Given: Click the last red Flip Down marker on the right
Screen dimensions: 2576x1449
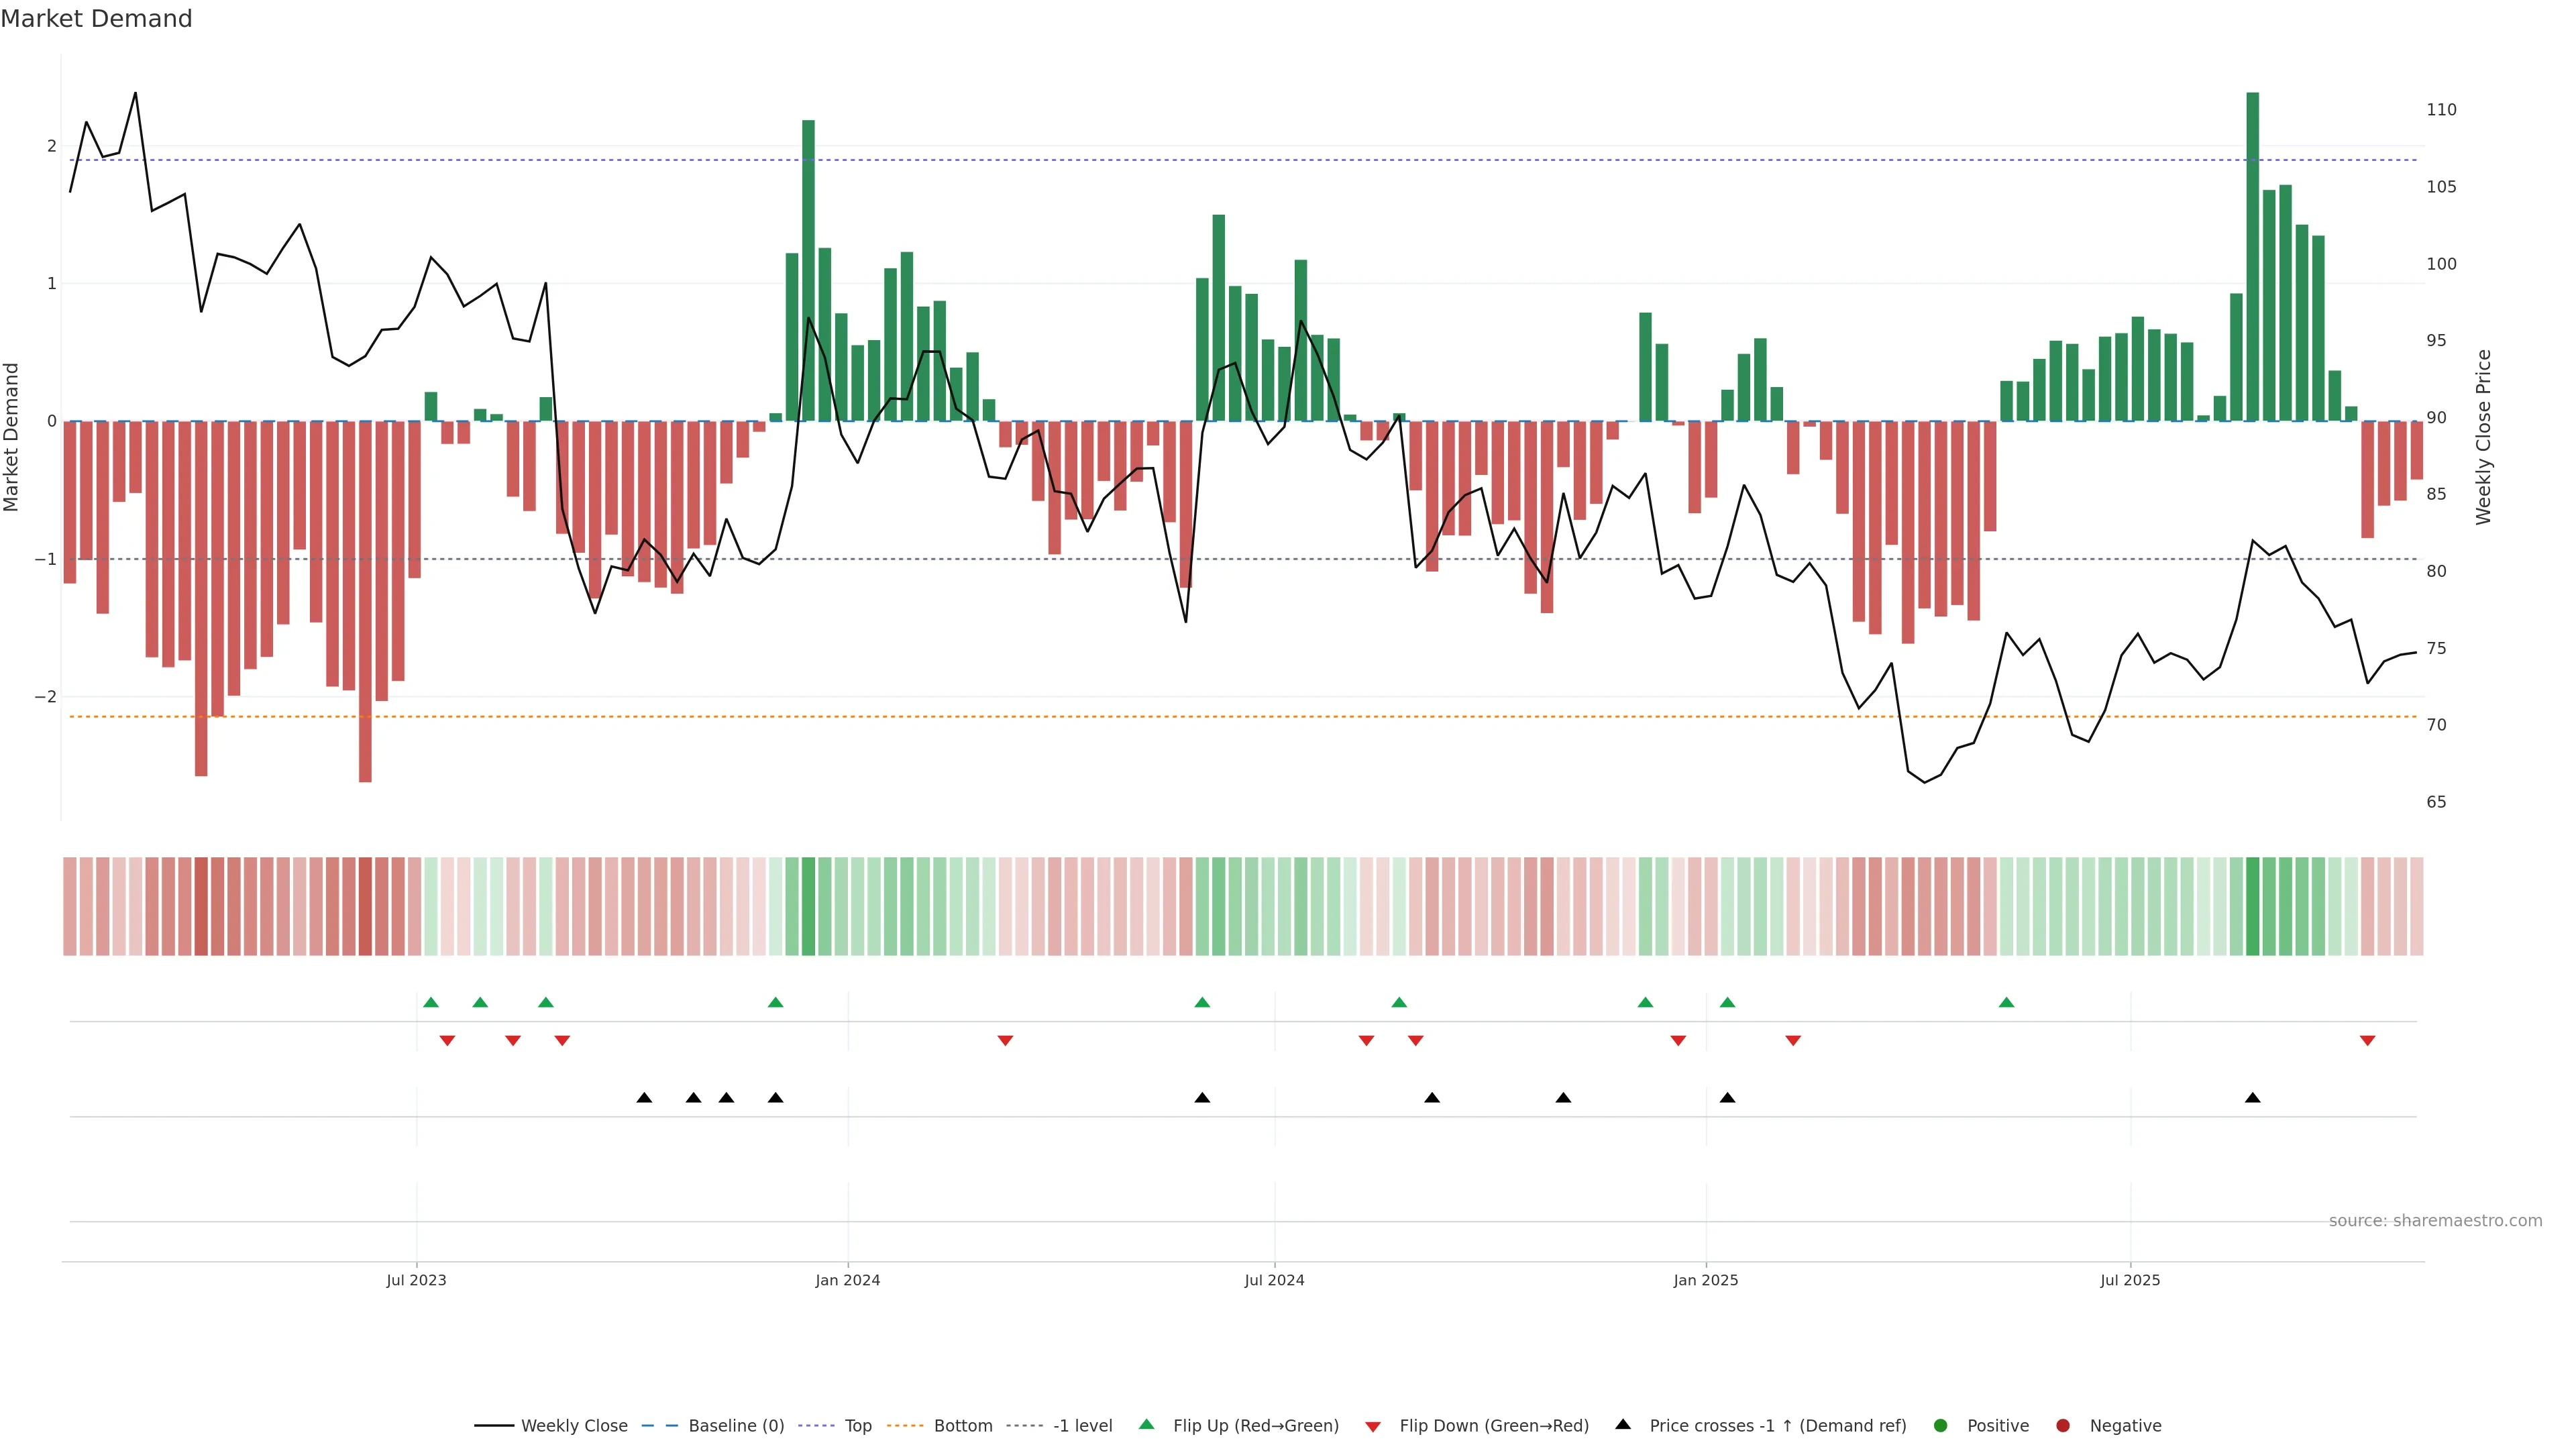Looking at the screenshot, I should (2367, 1040).
